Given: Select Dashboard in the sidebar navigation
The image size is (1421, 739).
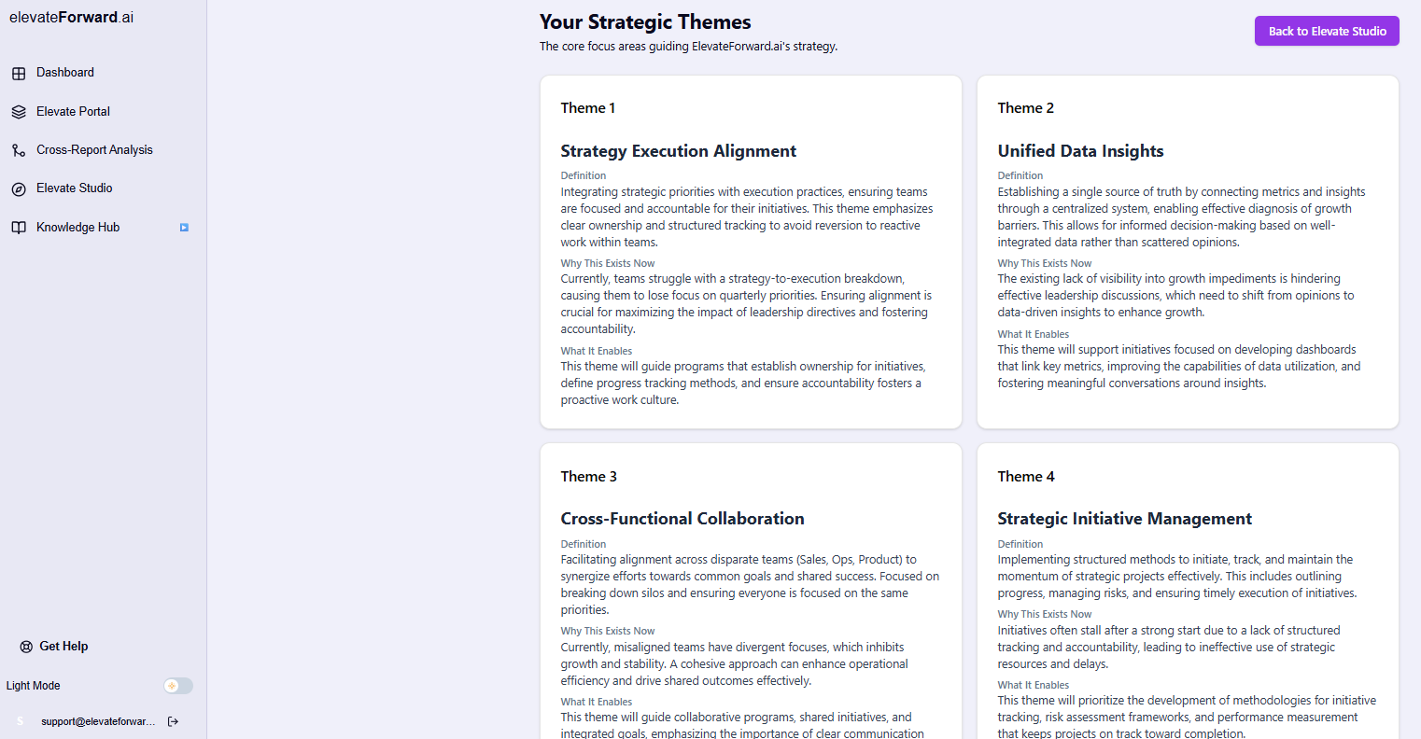Looking at the screenshot, I should 64,72.
